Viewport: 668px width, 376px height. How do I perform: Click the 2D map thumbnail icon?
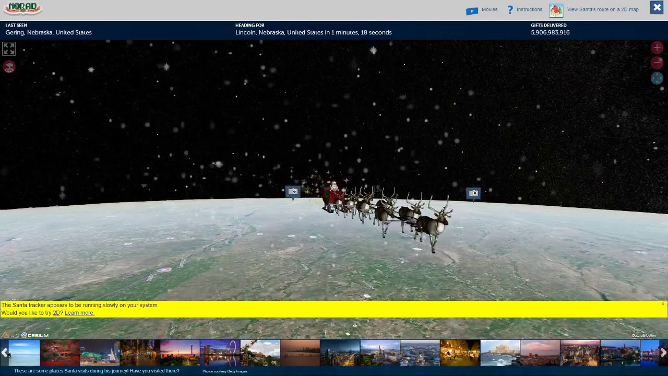556,10
